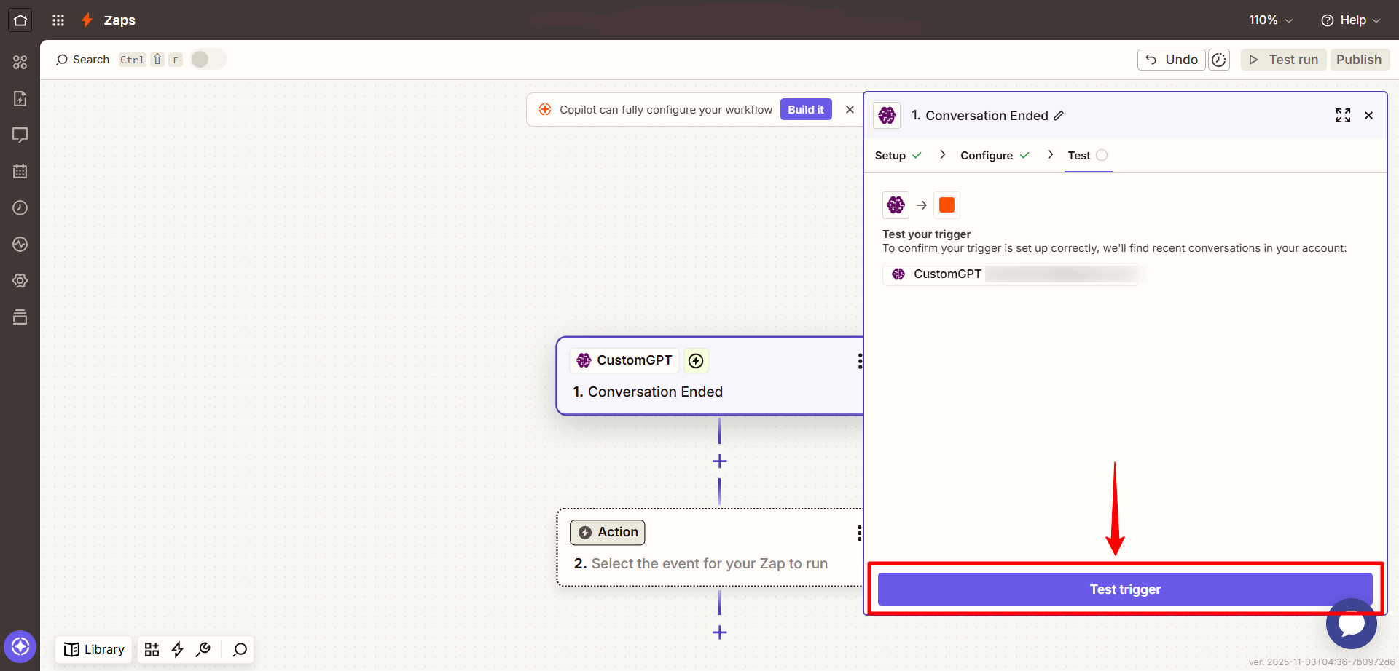The height and width of the screenshot is (671, 1399).
Task: Close the Conversation Ended panel
Action: 1368,116
